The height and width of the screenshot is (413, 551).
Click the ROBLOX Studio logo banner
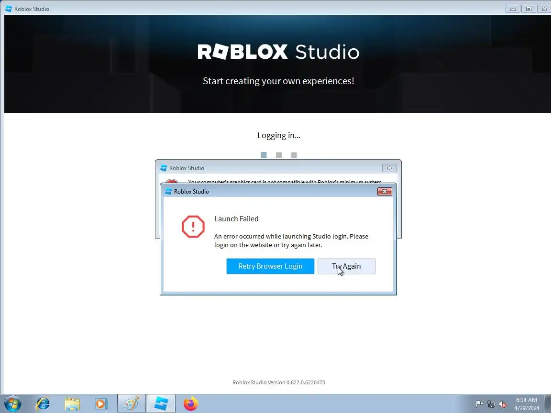pyautogui.click(x=278, y=52)
